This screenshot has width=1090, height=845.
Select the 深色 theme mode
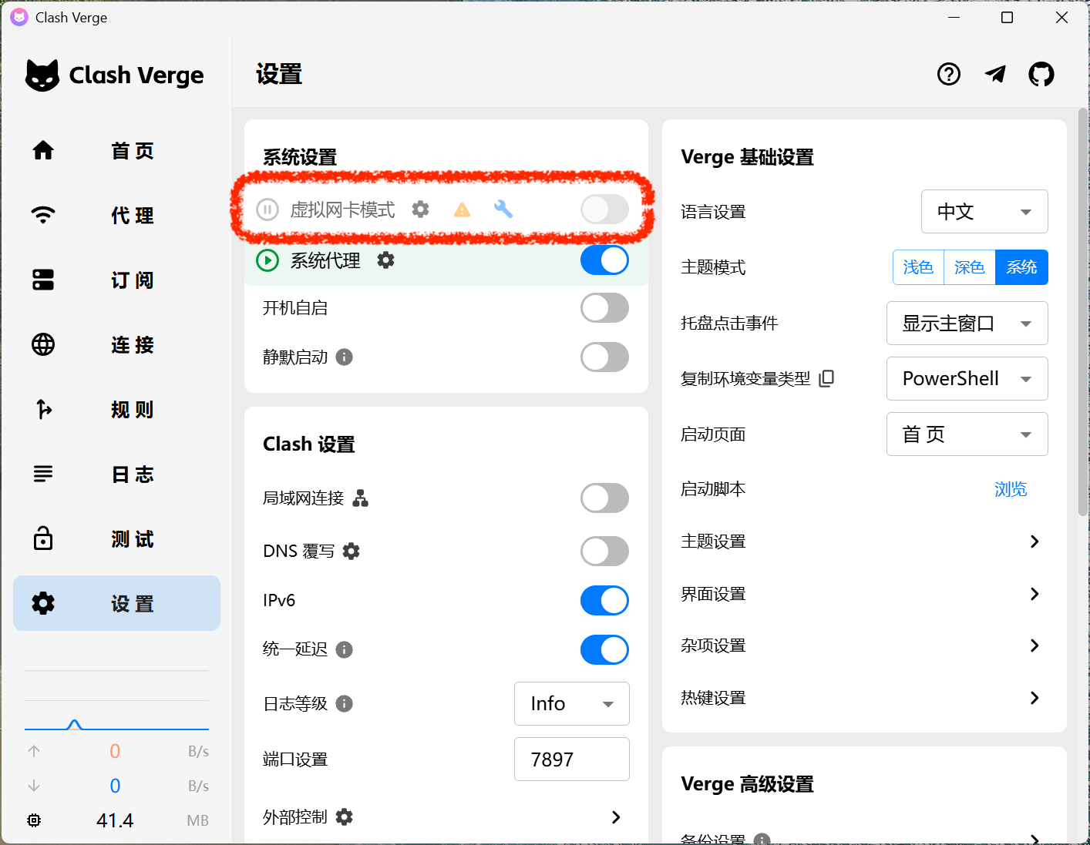pos(969,267)
